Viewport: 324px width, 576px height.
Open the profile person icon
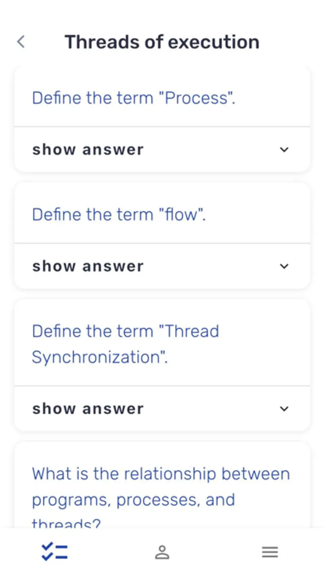pos(162,552)
